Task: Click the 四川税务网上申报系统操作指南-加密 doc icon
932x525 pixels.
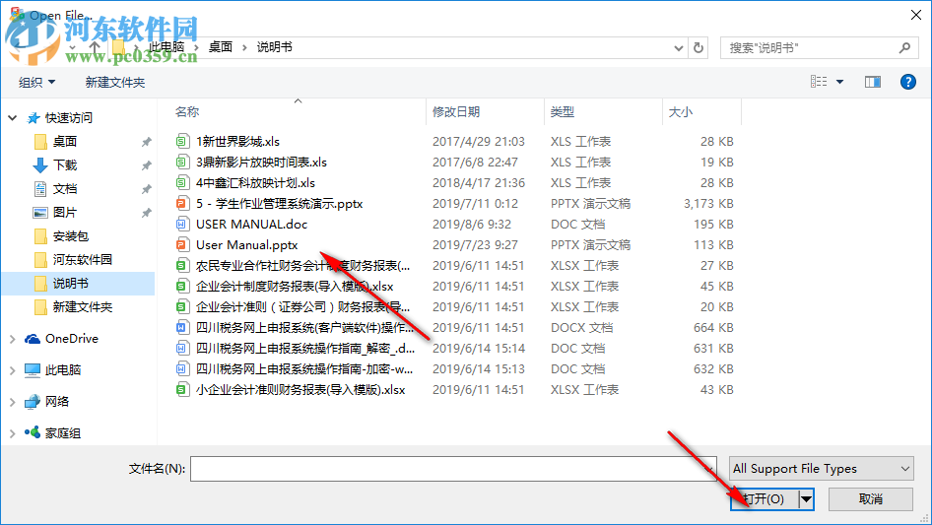Action: point(182,369)
